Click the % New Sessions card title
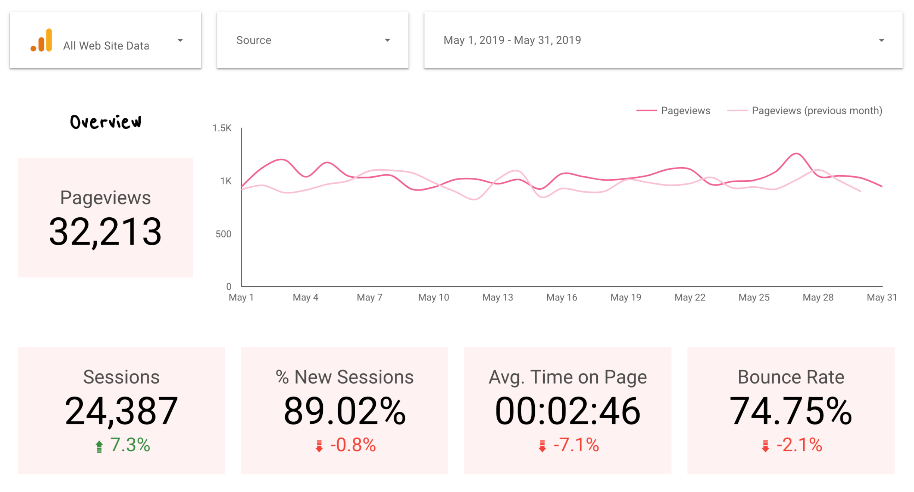 pyautogui.click(x=345, y=377)
